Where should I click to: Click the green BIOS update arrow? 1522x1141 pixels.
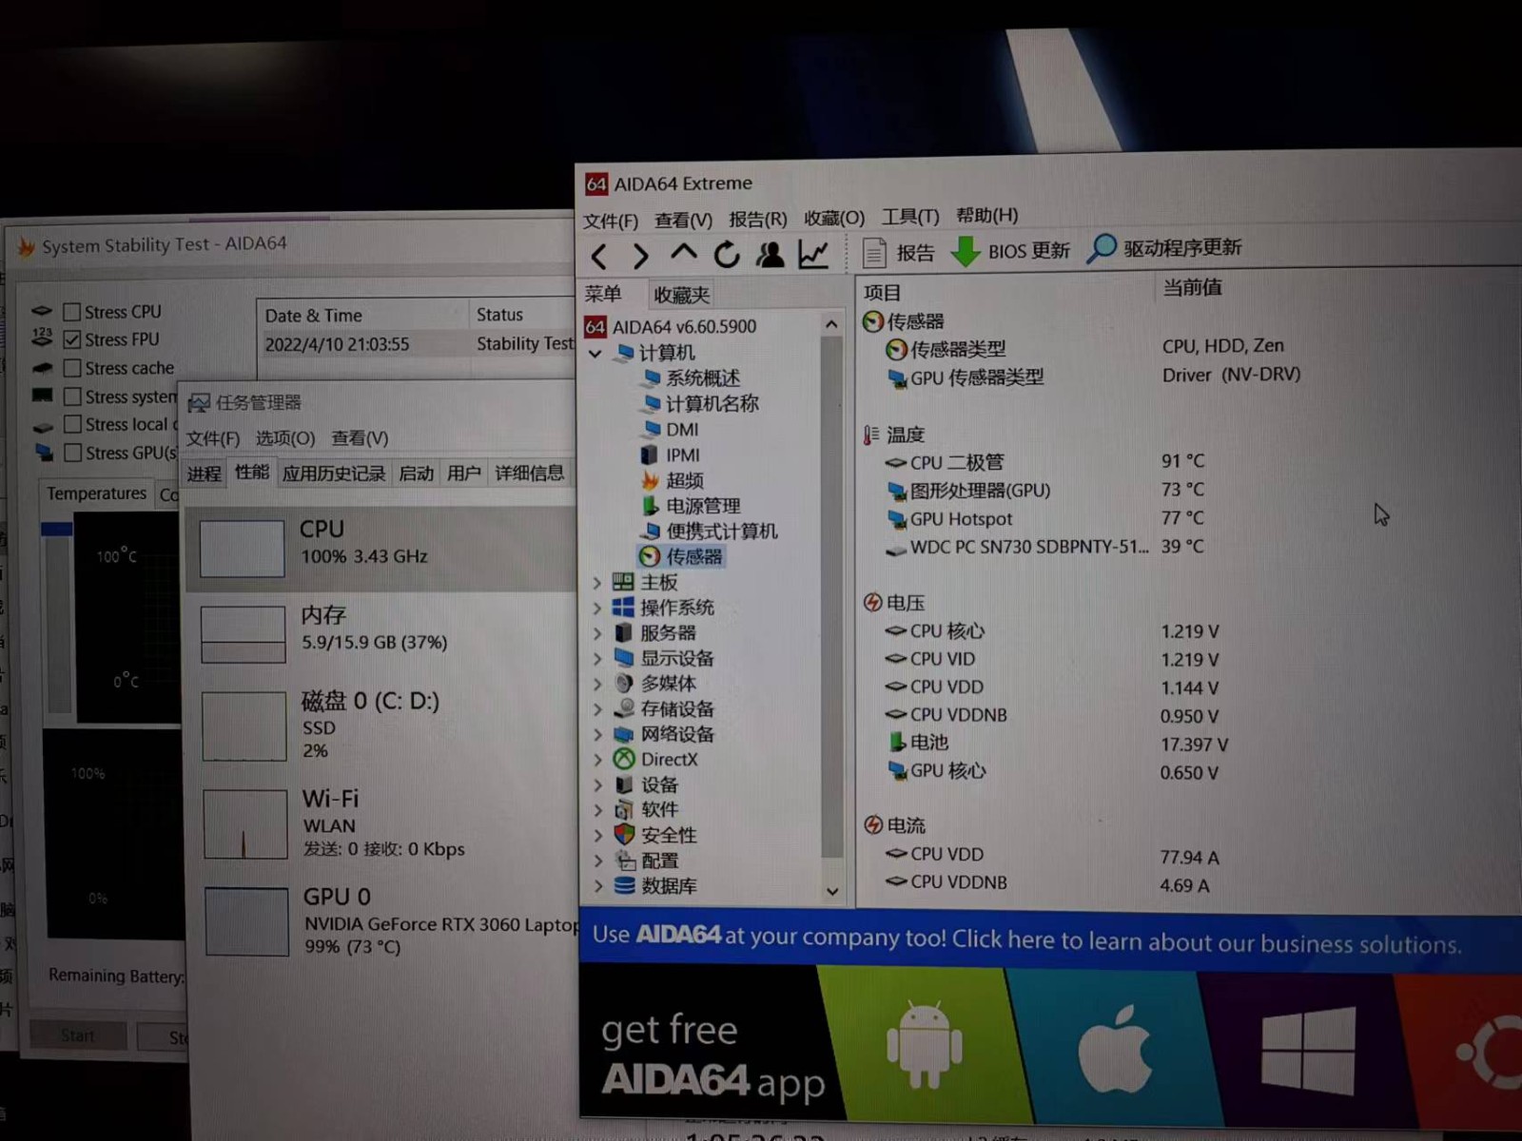pos(966,252)
